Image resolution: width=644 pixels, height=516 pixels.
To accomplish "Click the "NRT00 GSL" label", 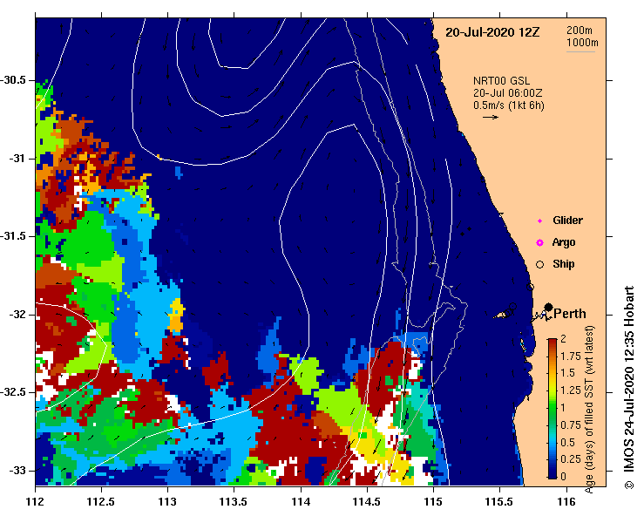I will [501, 81].
